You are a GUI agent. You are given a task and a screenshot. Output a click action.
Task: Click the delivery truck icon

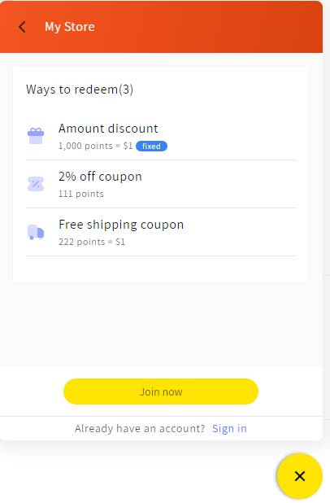[36, 232]
